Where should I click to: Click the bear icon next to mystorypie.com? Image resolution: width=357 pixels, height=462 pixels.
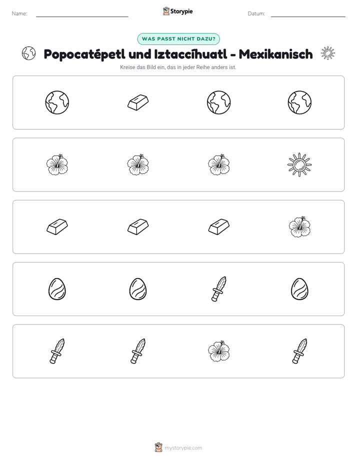pos(158,447)
